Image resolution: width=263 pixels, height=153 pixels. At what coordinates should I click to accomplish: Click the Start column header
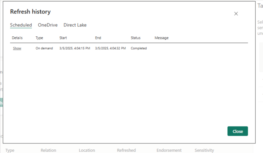pyautogui.click(x=63, y=38)
